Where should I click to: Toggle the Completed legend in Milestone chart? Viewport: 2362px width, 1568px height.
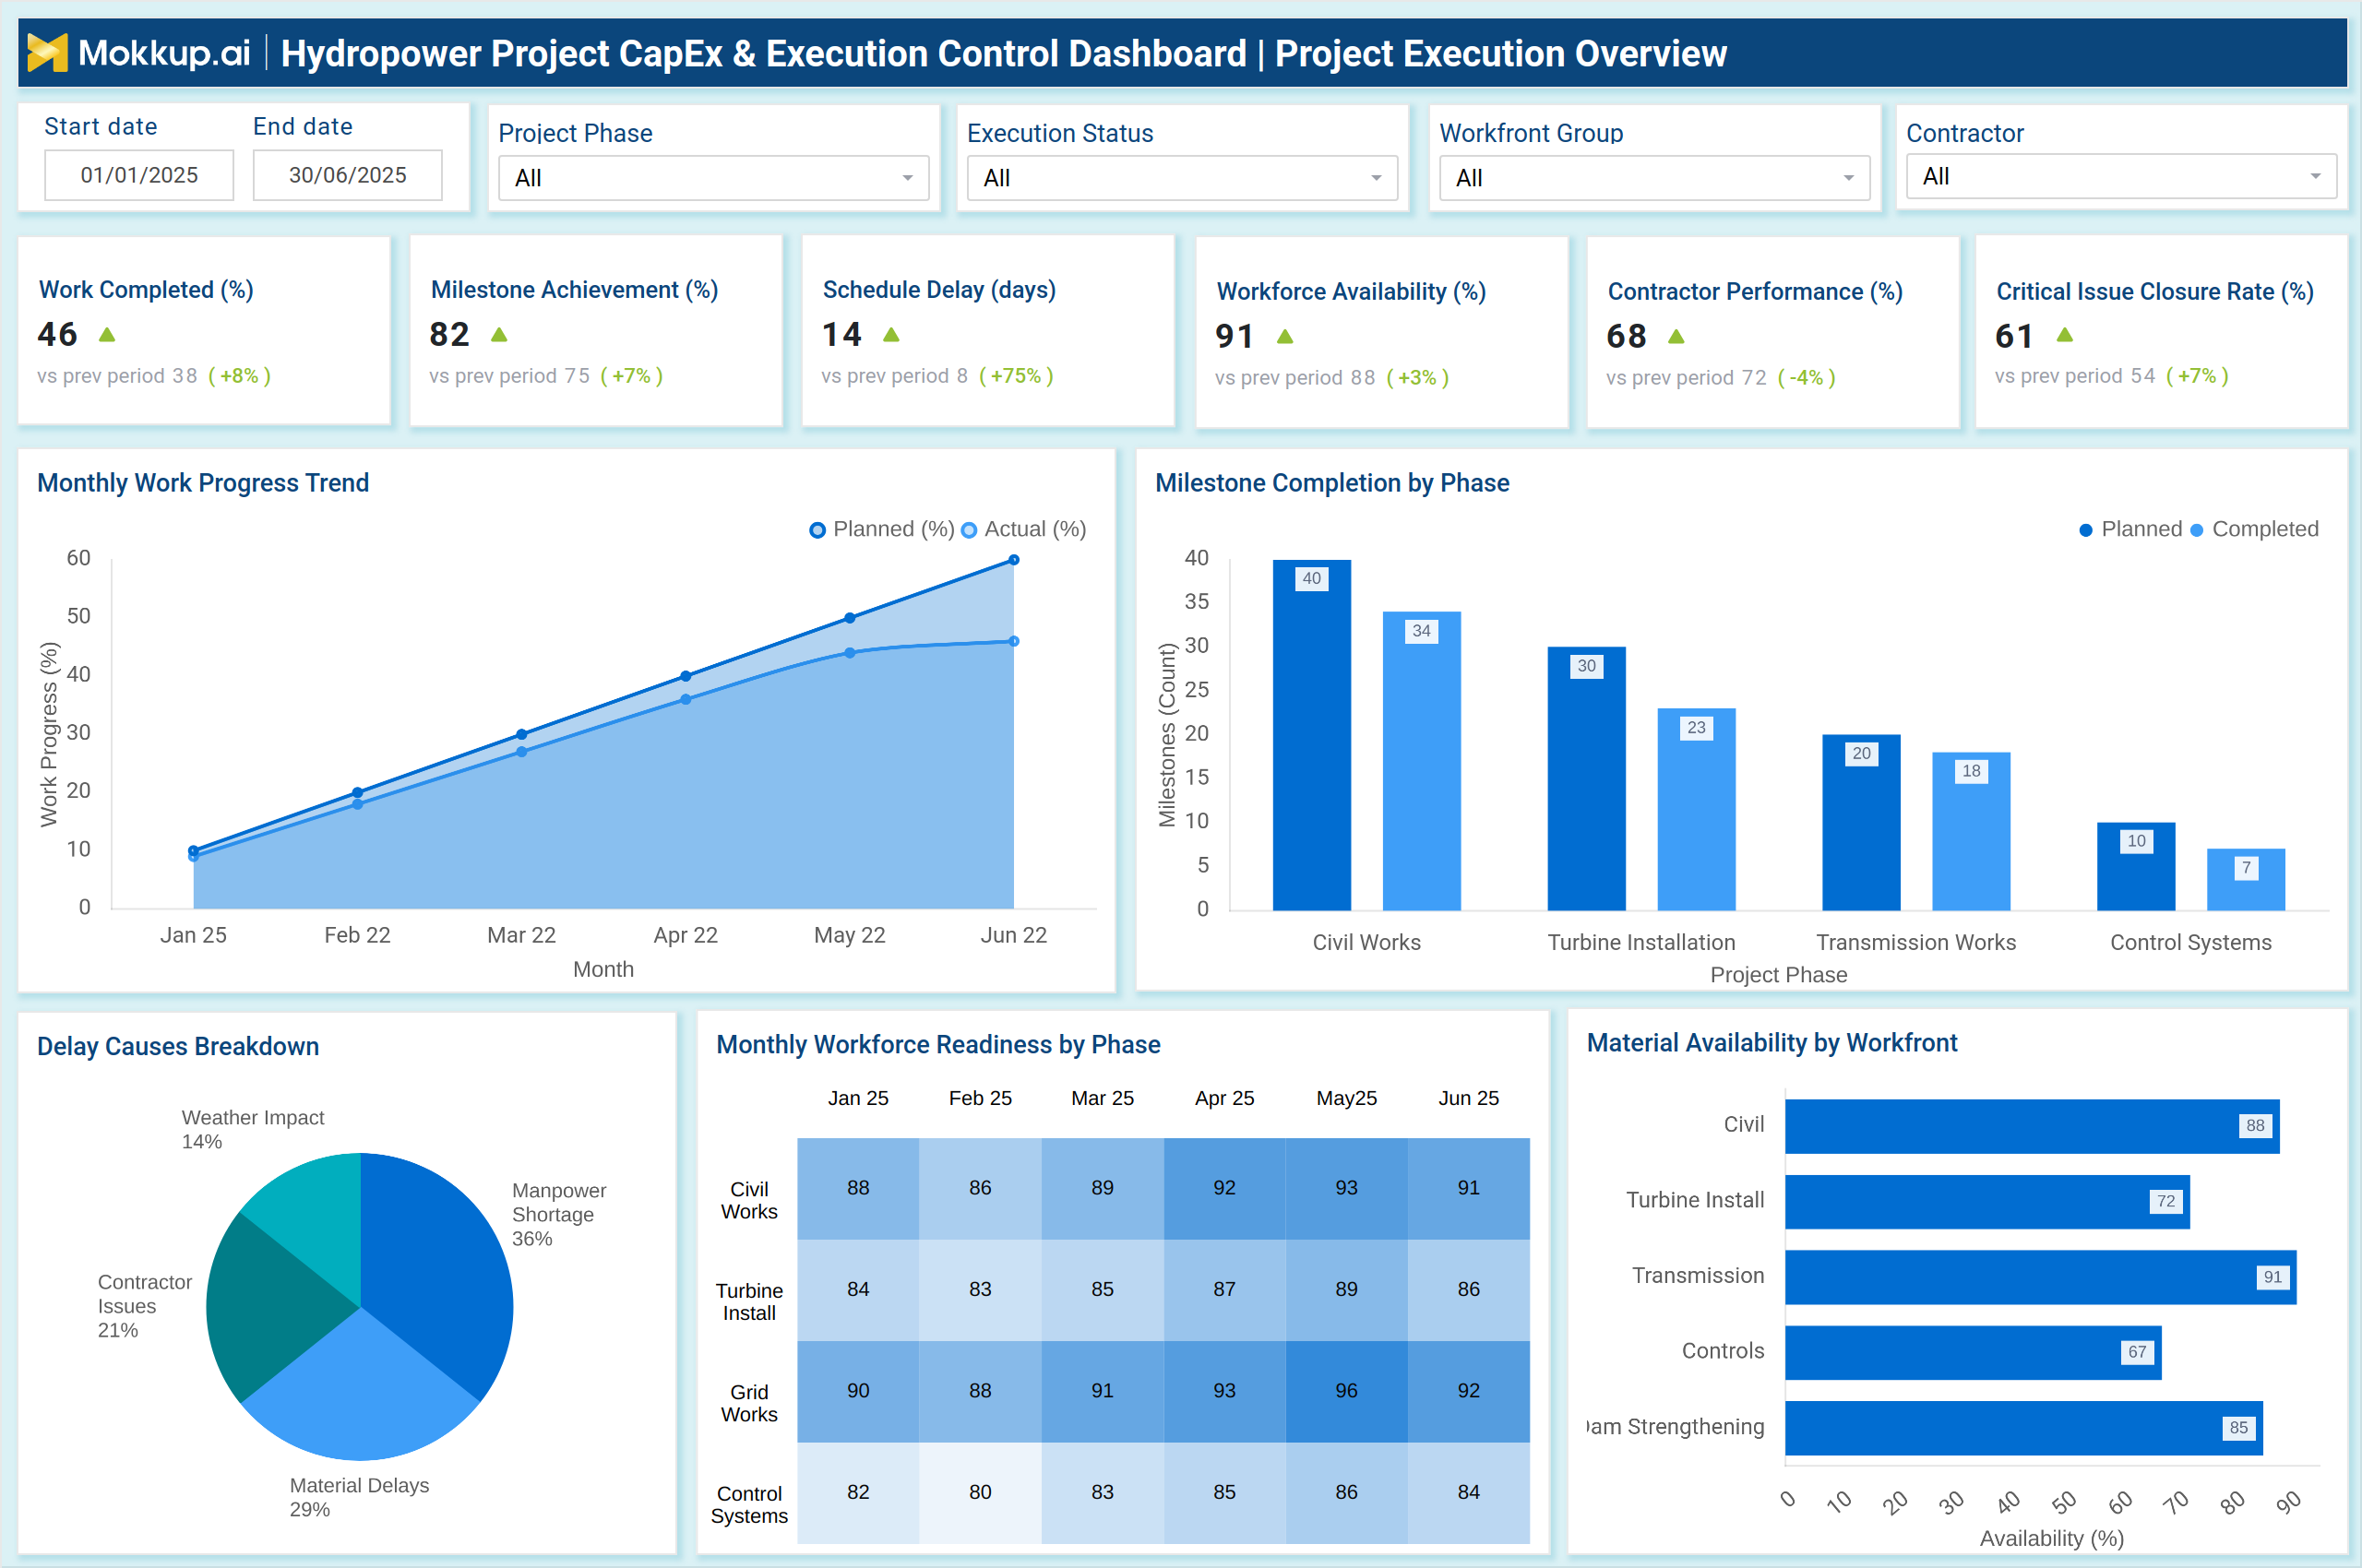pyautogui.click(x=2196, y=530)
